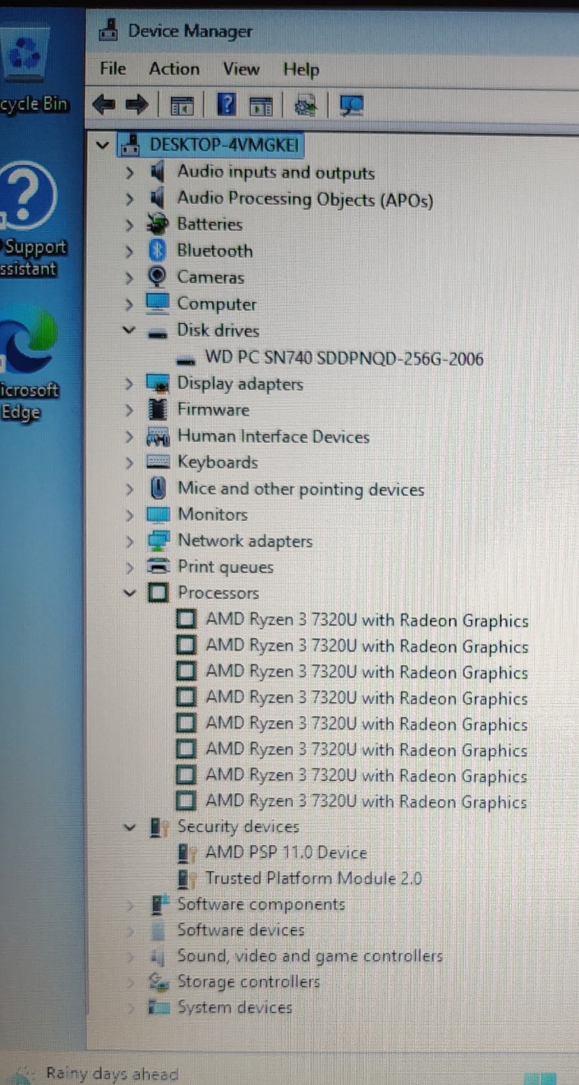Select the last AMD Ryzen 3 7320U entry

point(366,801)
